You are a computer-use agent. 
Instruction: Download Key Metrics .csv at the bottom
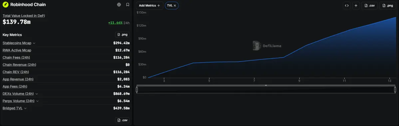point(122,120)
